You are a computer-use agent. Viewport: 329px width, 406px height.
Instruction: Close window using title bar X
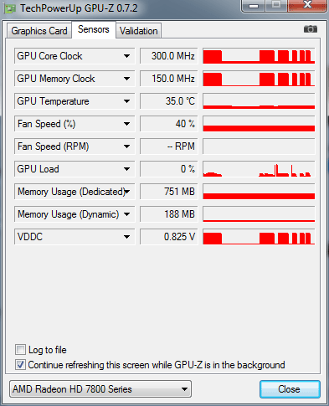307,5
